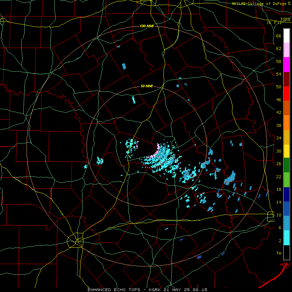Click the "22" legend value
The width and height of the screenshot is (292, 292).
[x=279, y=177]
